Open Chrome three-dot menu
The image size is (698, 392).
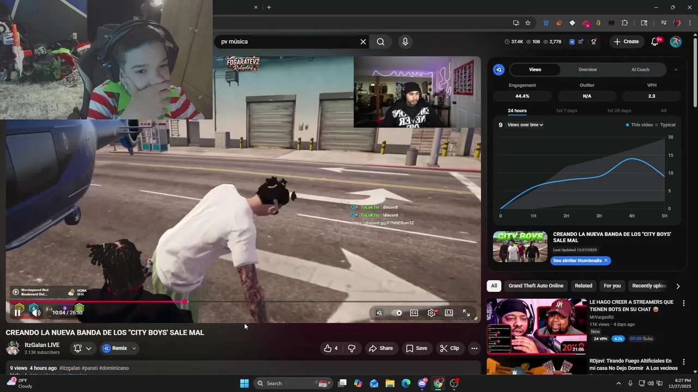[x=689, y=23]
